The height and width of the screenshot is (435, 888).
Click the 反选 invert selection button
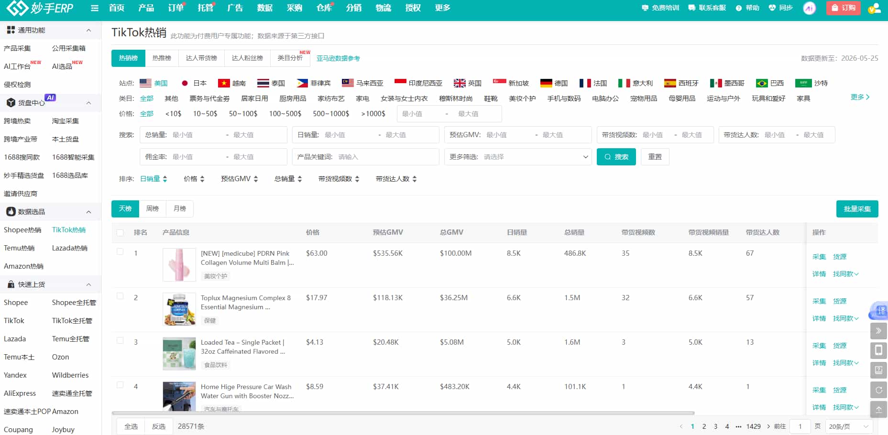pyautogui.click(x=159, y=426)
